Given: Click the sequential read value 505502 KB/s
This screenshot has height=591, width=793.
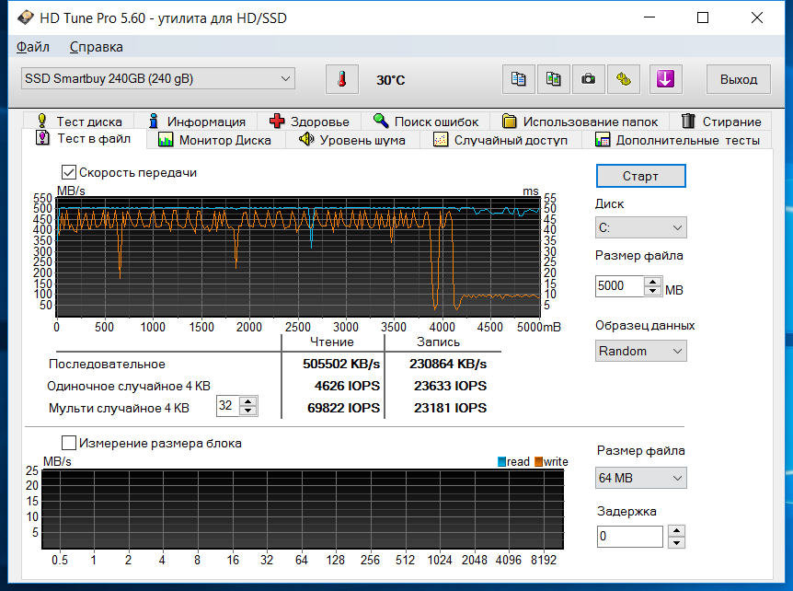Looking at the screenshot, I should (x=341, y=364).
